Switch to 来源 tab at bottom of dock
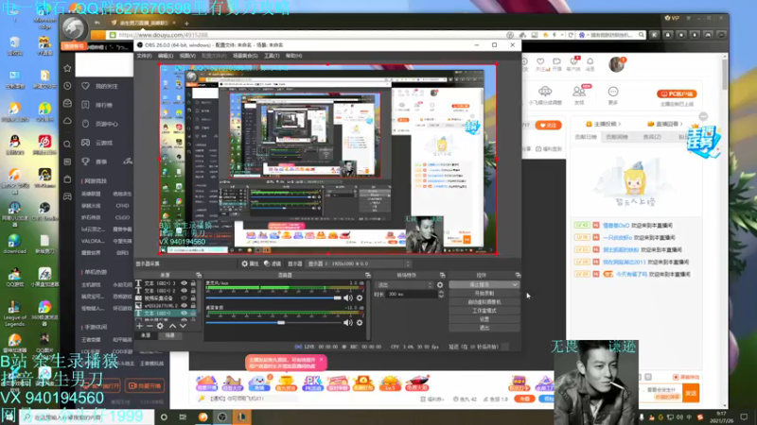The width and height of the screenshot is (757, 425). click(146, 335)
